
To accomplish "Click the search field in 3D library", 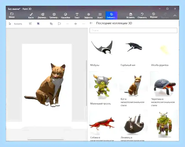I will coord(134,30).
